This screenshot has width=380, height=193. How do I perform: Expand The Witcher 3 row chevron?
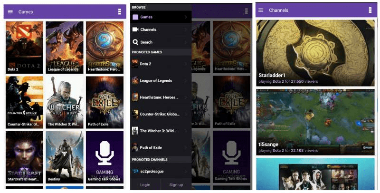click(x=186, y=131)
